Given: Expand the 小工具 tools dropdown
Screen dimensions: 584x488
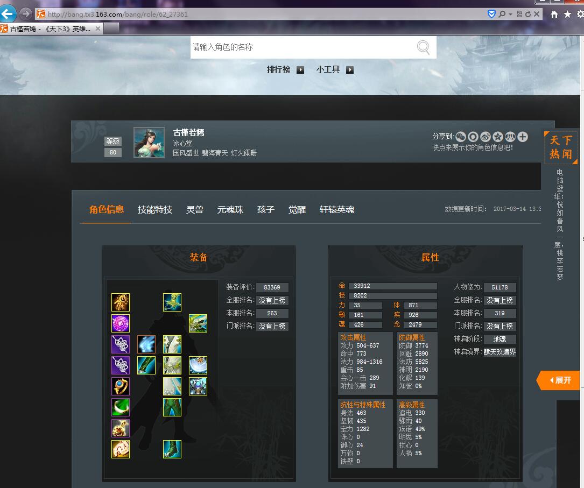Looking at the screenshot, I should (350, 69).
